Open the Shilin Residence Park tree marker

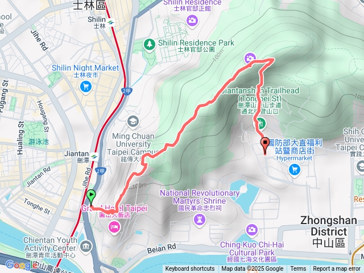point(150,44)
